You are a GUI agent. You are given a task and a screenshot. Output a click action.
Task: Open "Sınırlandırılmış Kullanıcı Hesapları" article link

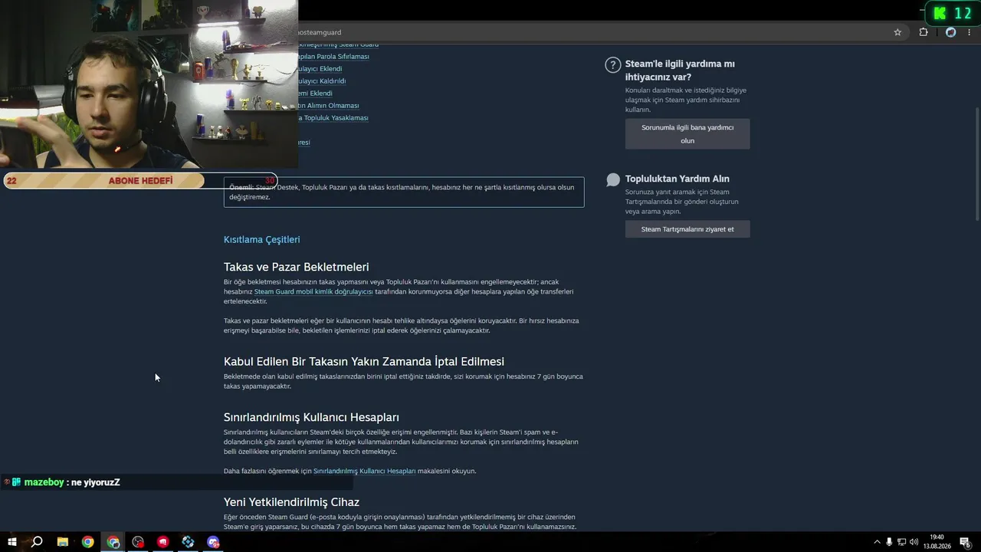[x=364, y=471]
